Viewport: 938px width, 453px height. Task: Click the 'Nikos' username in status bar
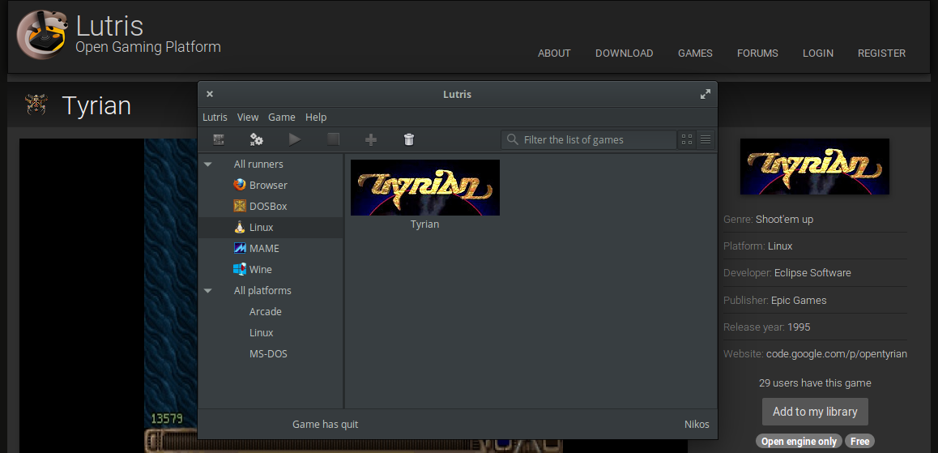click(x=697, y=425)
